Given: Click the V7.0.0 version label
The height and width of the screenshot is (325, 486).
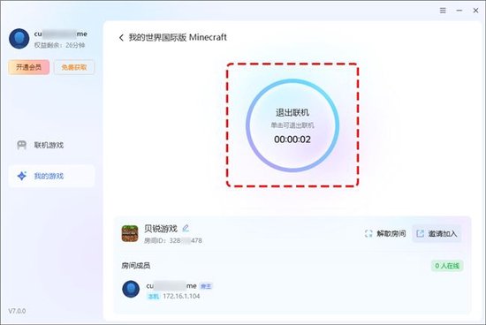Looking at the screenshot, I should (17, 311).
